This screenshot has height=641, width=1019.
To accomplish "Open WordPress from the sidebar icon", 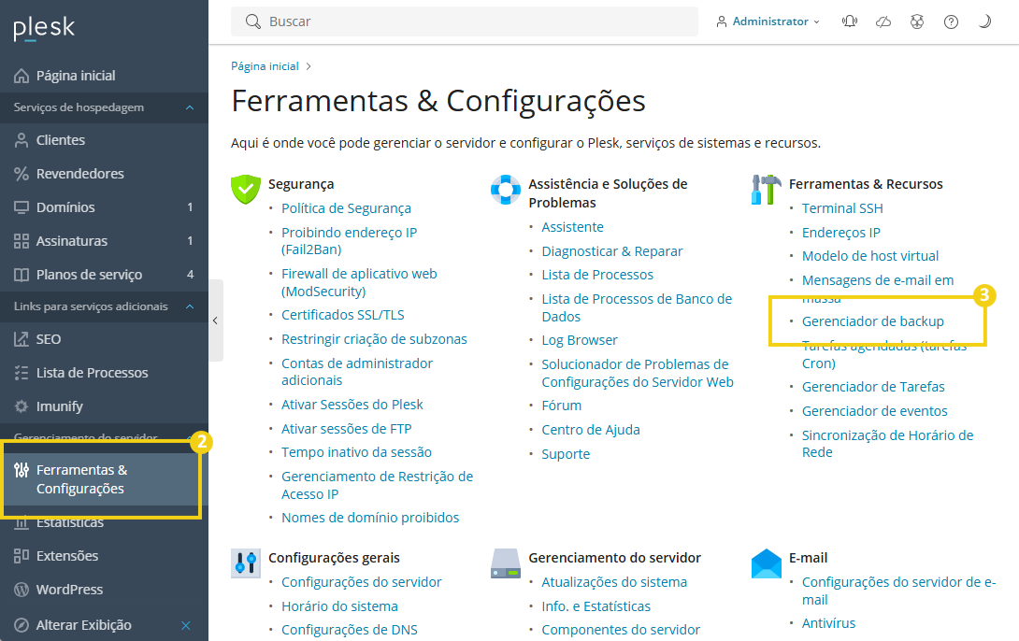I will [22, 591].
